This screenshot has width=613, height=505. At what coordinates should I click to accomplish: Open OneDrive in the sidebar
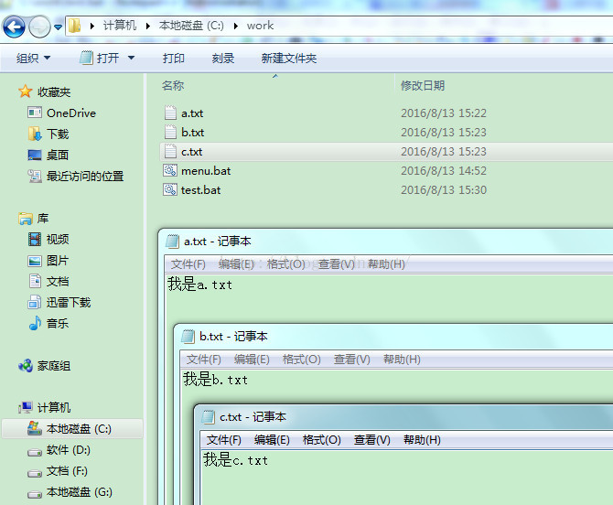point(62,113)
